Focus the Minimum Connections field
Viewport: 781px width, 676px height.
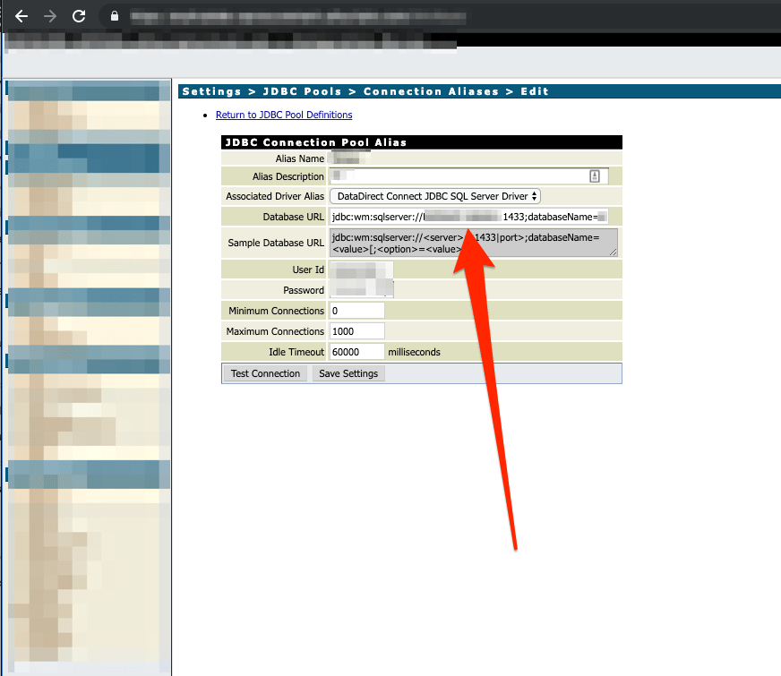point(356,311)
